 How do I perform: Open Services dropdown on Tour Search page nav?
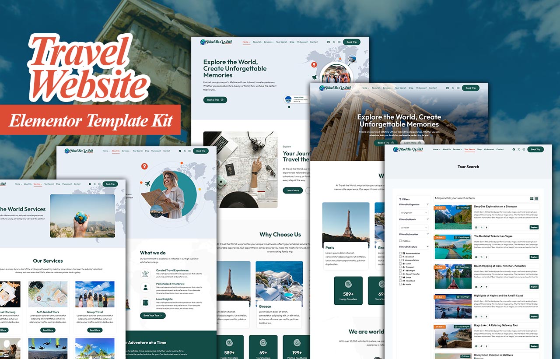457,149
